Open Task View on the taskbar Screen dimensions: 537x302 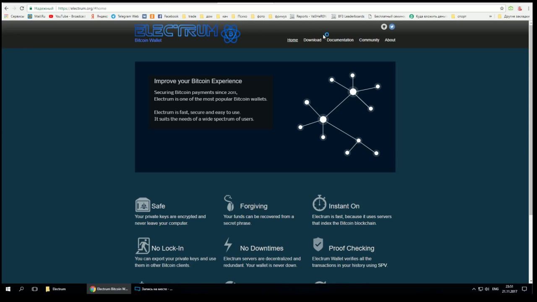pyautogui.click(x=35, y=289)
